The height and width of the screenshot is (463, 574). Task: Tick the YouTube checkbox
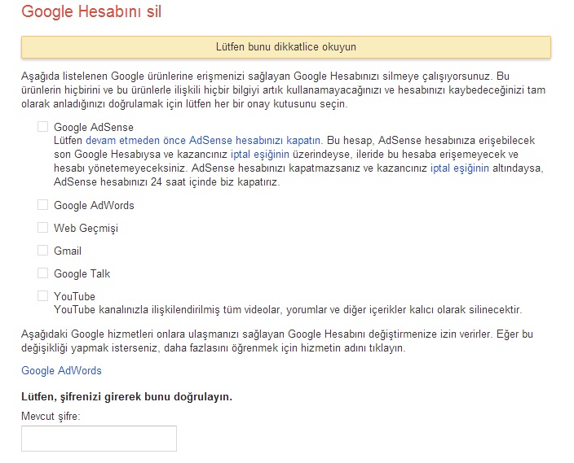click(x=43, y=295)
